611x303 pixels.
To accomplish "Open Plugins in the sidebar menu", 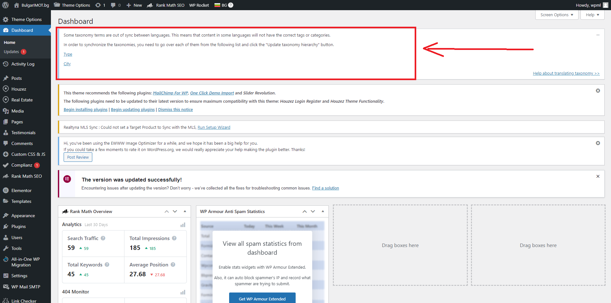I will pos(18,226).
